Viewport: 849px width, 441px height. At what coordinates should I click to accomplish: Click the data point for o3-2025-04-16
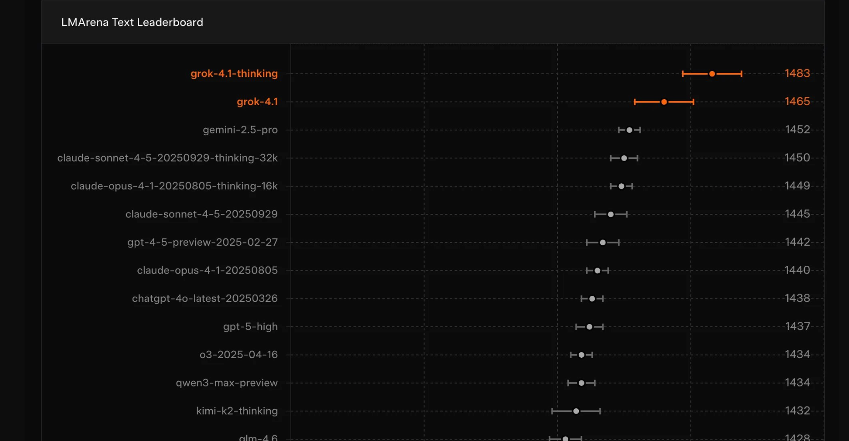[x=581, y=355]
